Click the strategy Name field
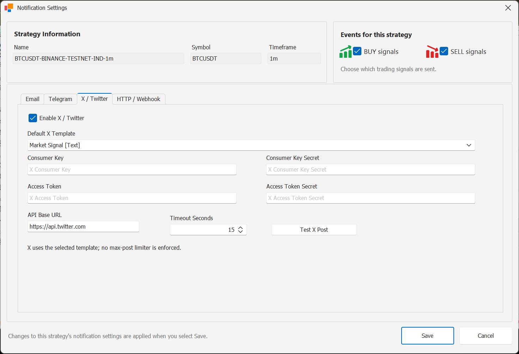Viewport: 519px width, 354px height. [x=98, y=58]
